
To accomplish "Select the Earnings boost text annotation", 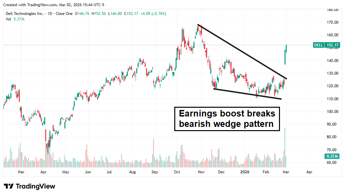I will [227, 119].
